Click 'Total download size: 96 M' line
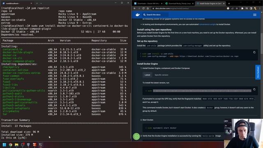Image resolution: width=263 pixels, height=148 pixels. click(20, 132)
